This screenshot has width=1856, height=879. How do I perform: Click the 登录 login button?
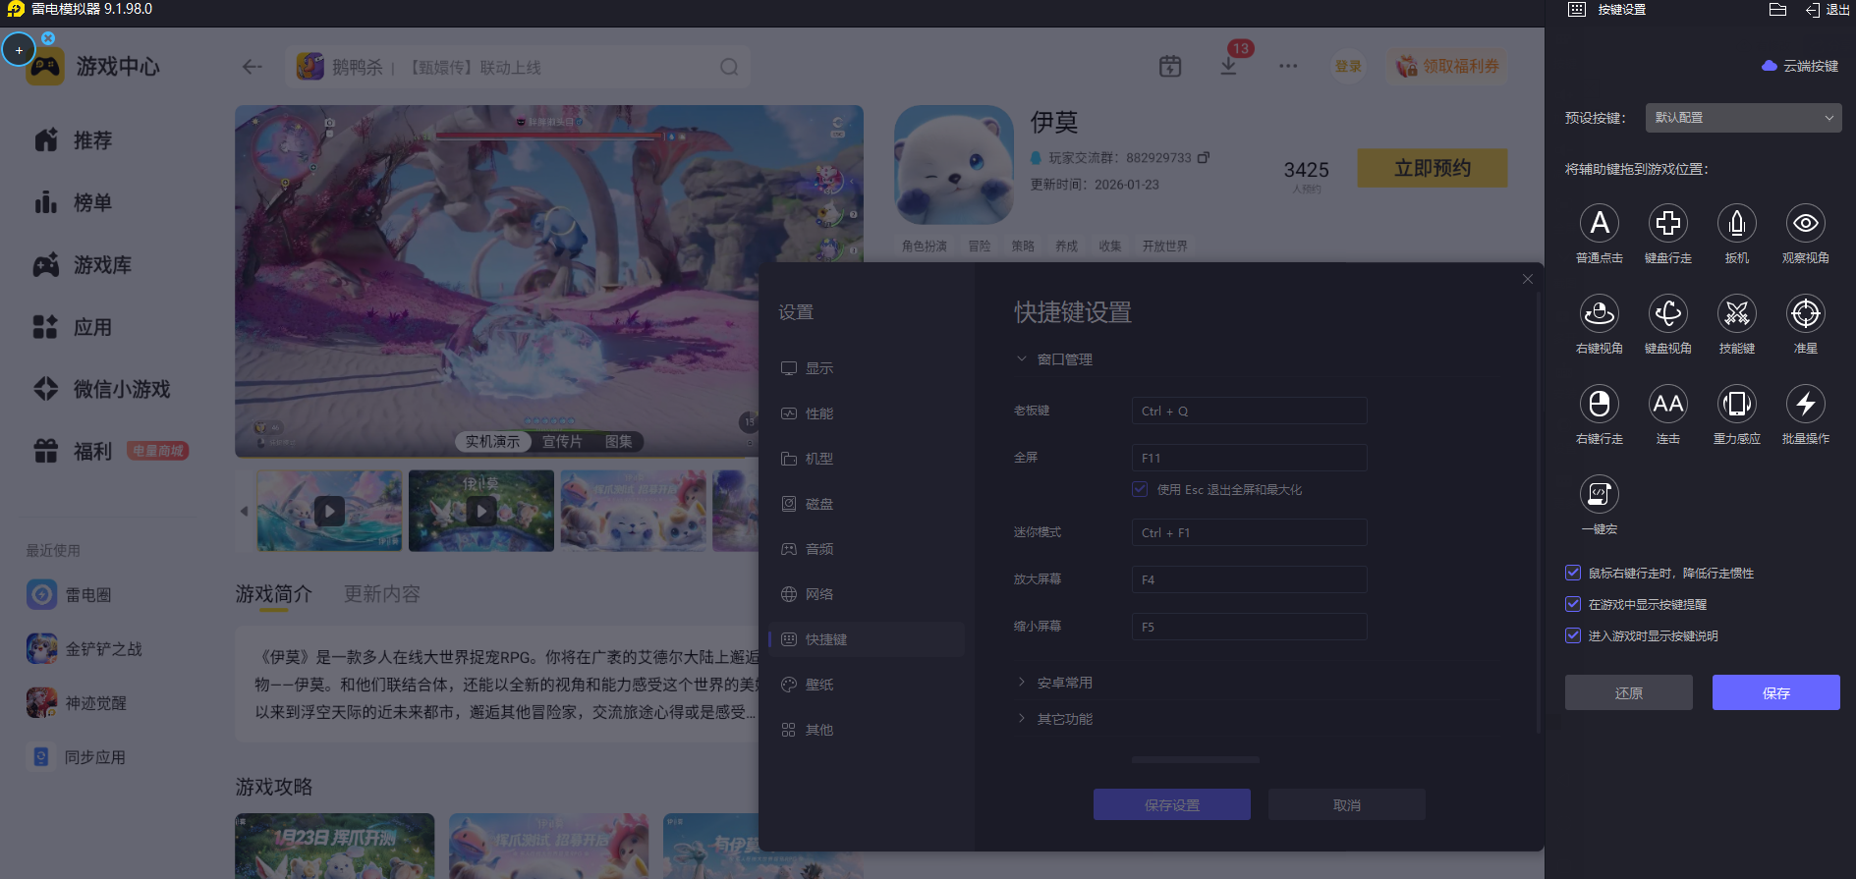coord(1348,66)
